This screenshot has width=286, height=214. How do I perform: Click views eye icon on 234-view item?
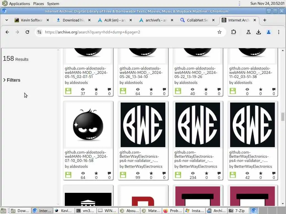tap(193, 173)
